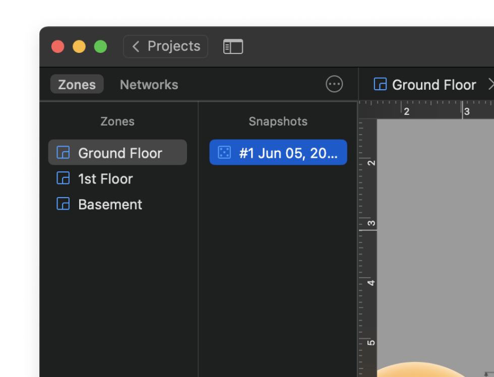Switch to the Networks tab

coord(149,85)
